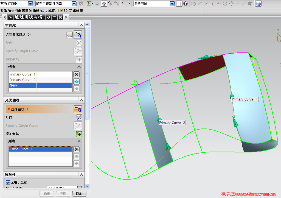
Task: Click the reset dialog icon in title bar
Action: (48, 17)
